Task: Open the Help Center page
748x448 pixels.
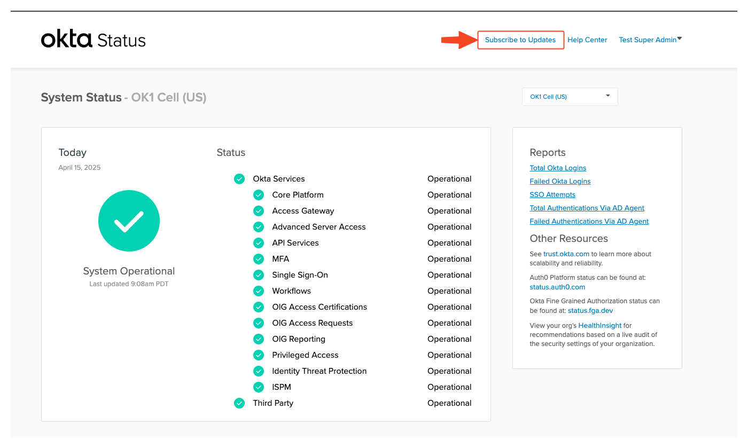Action: point(587,40)
